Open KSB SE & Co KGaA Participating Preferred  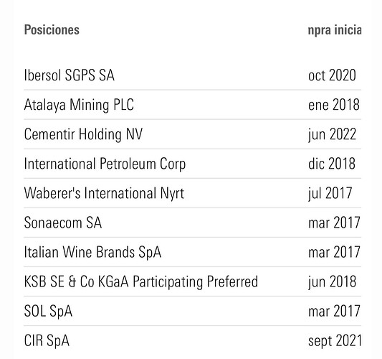coord(140,282)
